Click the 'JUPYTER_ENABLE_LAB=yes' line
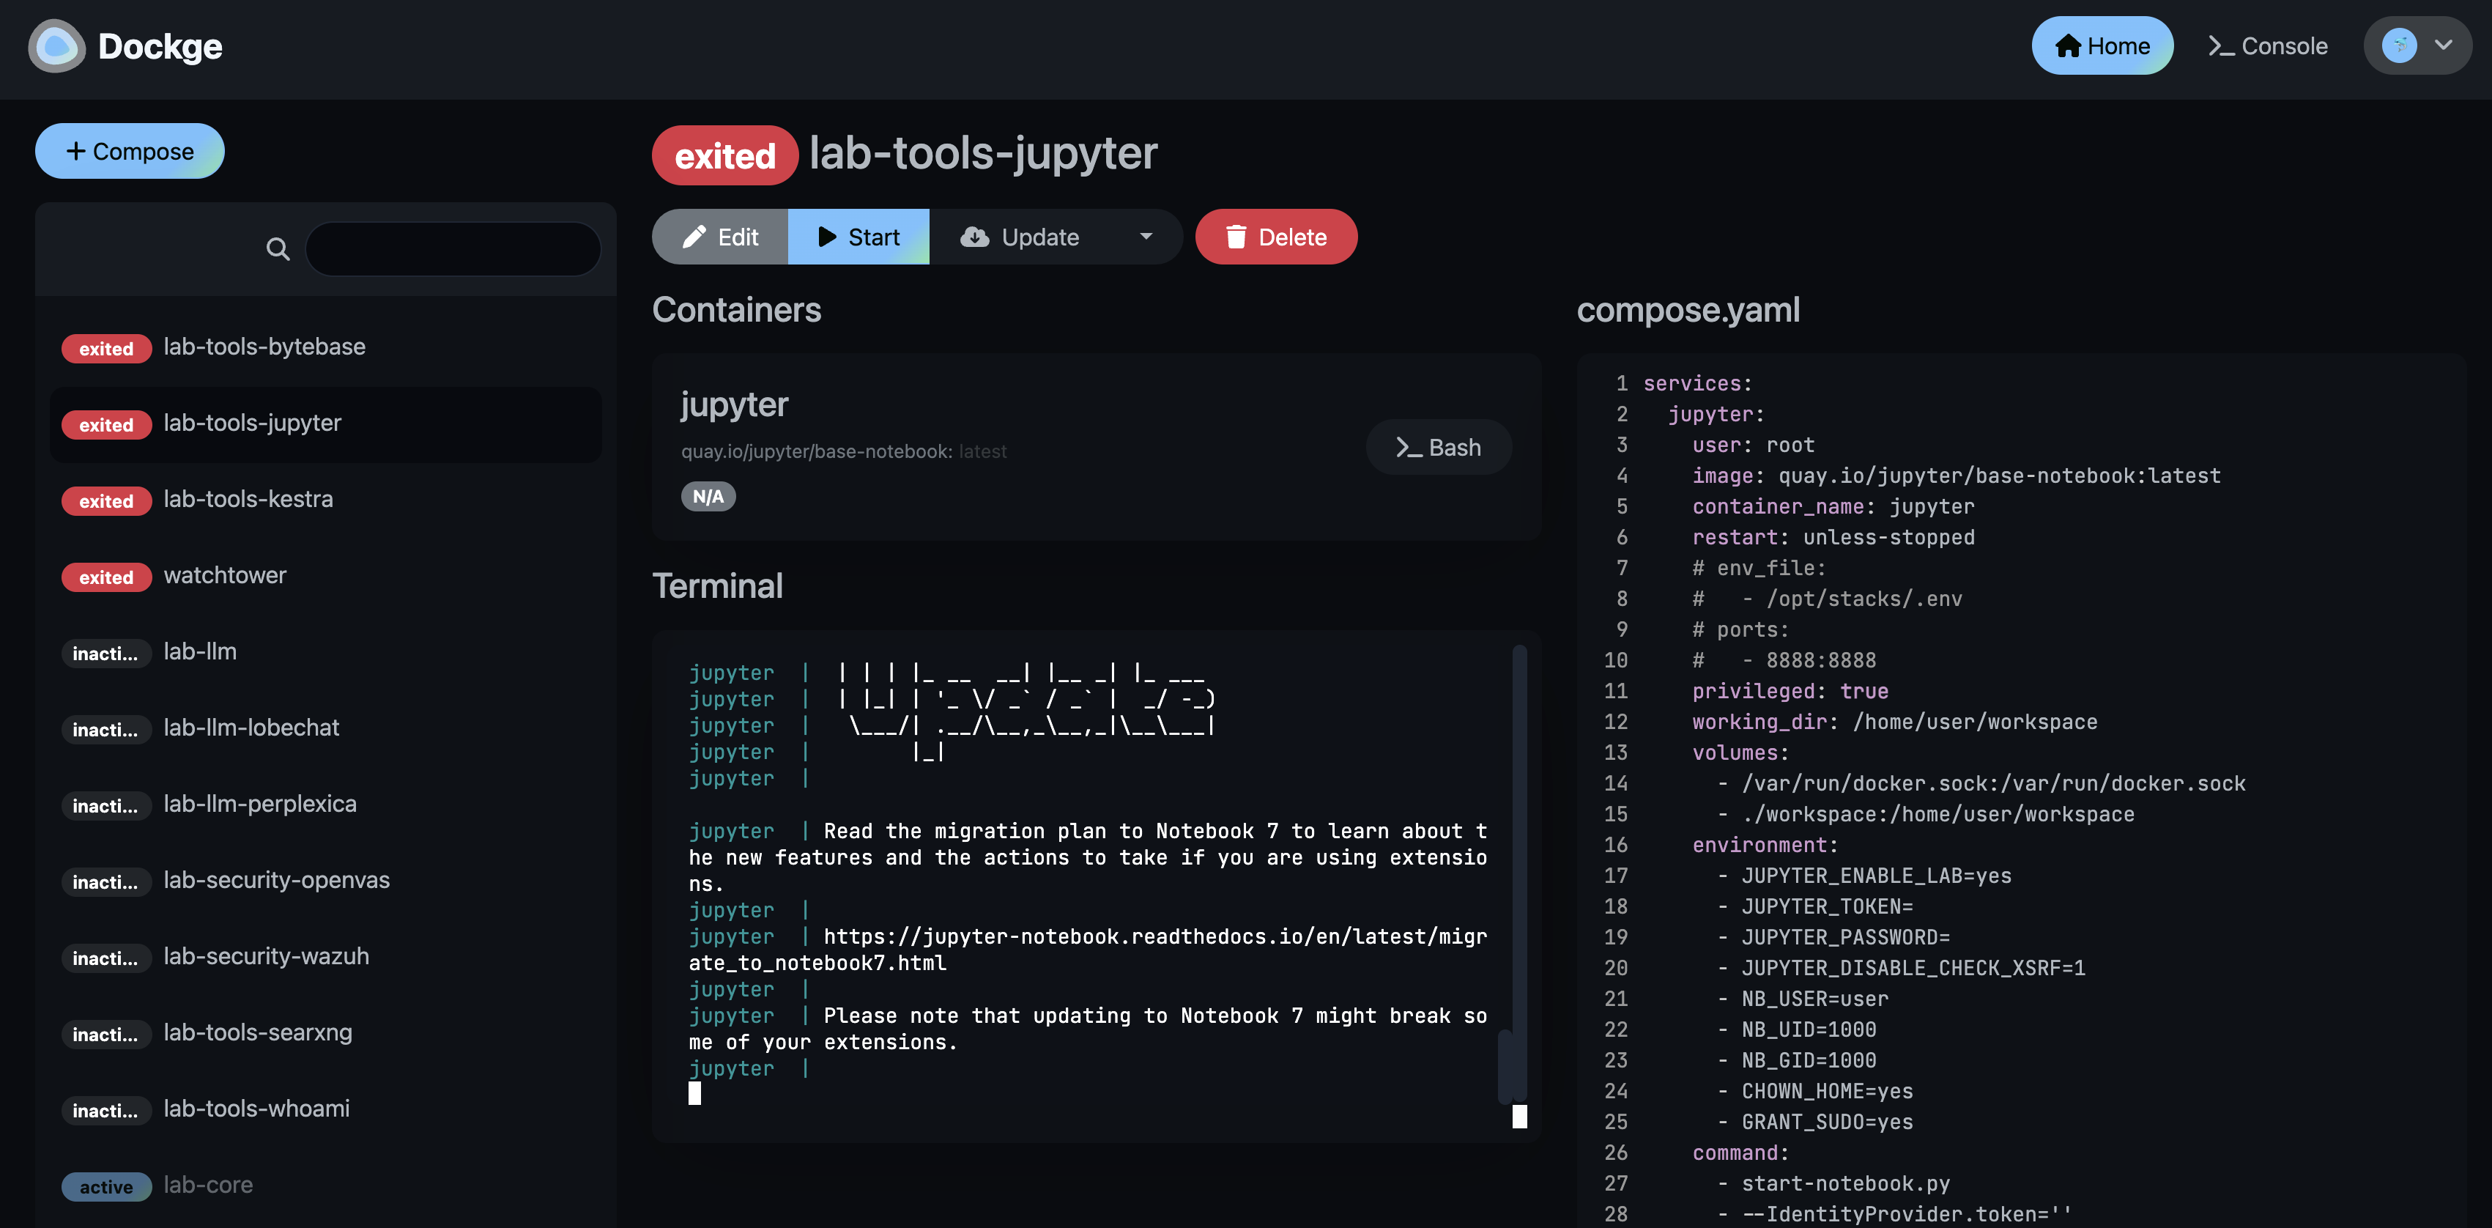Image resolution: width=2492 pixels, height=1228 pixels. coord(1874,876)
